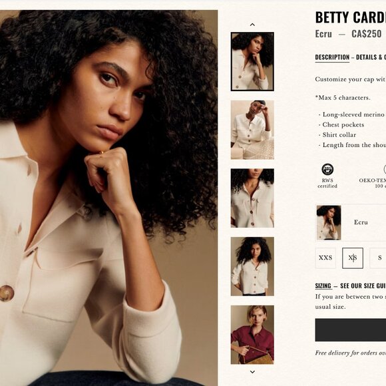Select the burgundy cardigan thumbnail
386x386 pixels.
coord(252,335)
